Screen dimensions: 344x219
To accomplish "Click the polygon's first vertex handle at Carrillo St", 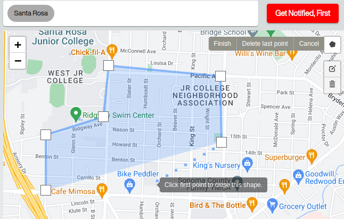I will click(46, 190).
